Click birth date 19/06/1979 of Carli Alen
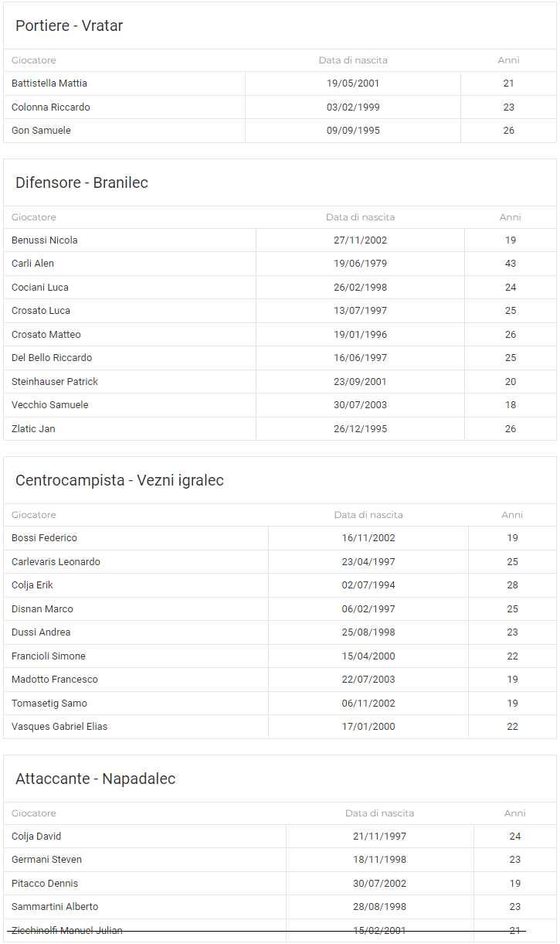 360,264
